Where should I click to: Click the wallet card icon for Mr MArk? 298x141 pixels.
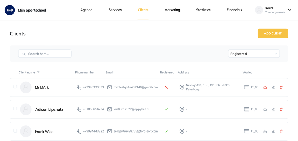point(247,87)
